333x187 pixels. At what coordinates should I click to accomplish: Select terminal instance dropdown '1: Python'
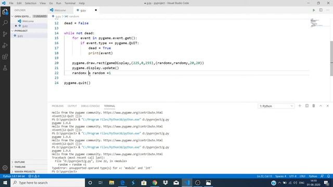(276, 106)
